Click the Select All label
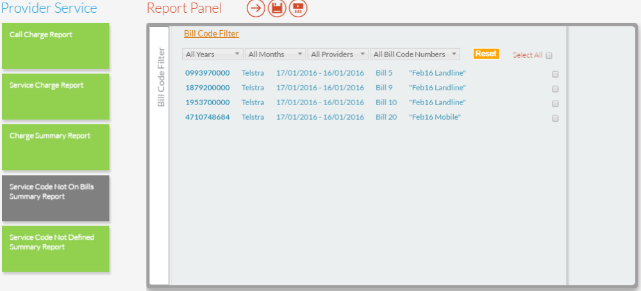This screenshot has height=291, width=641. pos(528,55)
